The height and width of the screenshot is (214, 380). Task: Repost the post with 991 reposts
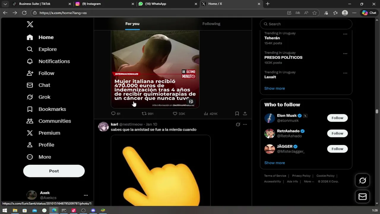click(148, 114)
